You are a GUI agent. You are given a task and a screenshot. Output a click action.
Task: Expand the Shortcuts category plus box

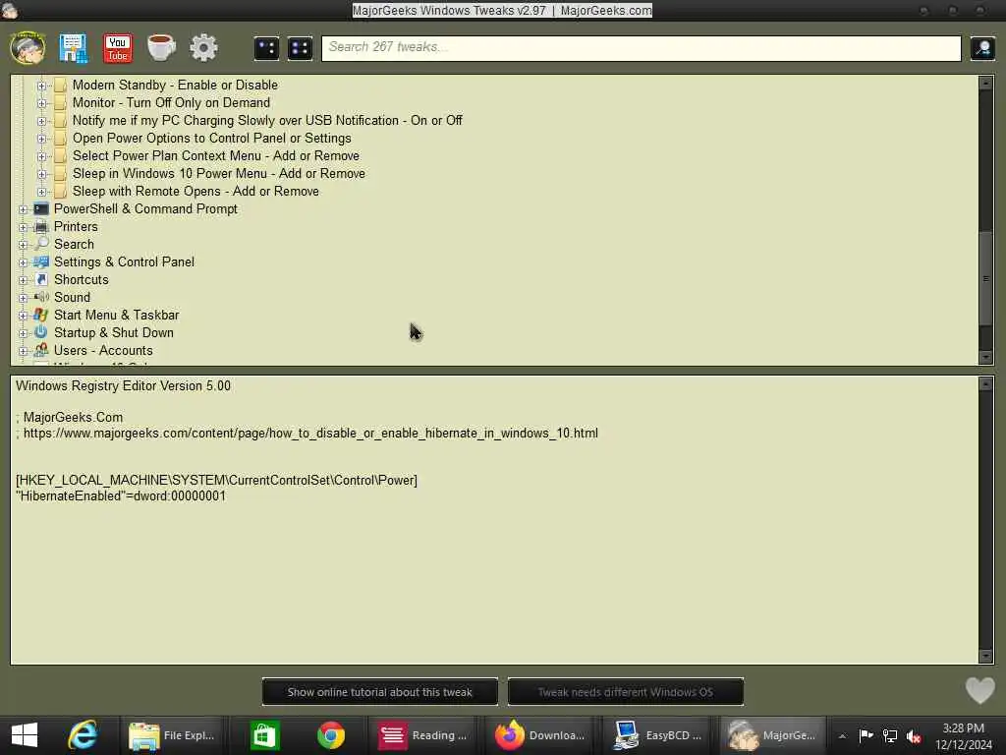tap(24, 280)
